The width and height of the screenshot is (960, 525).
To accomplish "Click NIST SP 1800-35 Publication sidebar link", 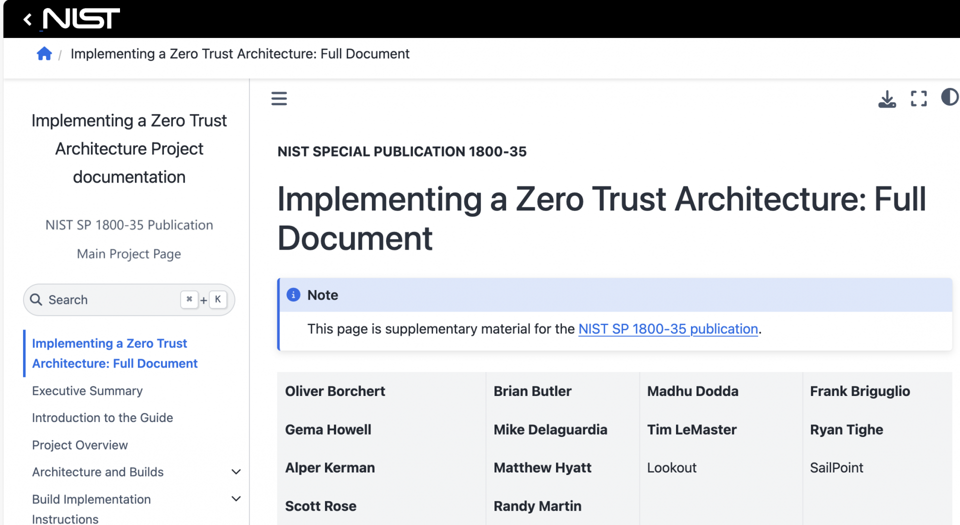I will (x=129, y=225).
